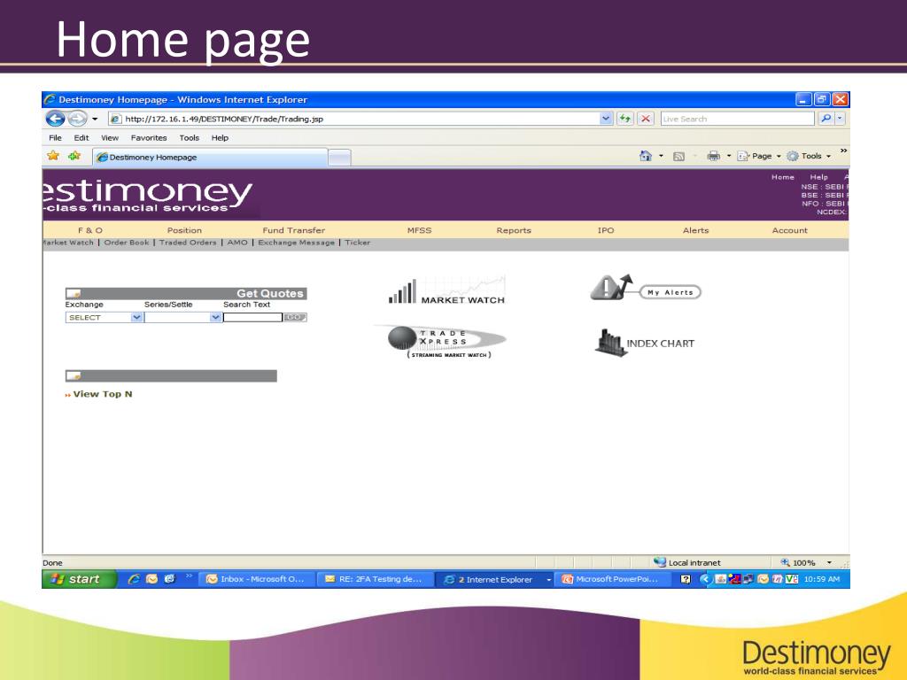This screenshot has width=907, height=680.
Task: Open the IPO menu
Action: pos(606,230)
